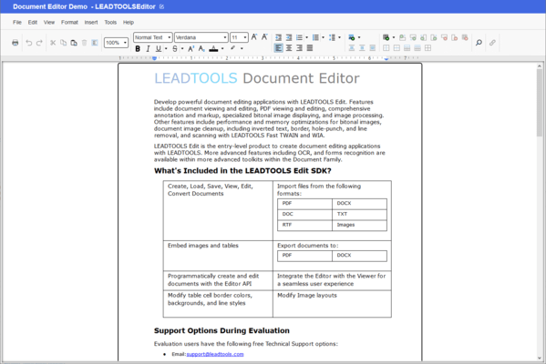
Task: Toggle Bold formatting
Action: [x=138, y=48]
